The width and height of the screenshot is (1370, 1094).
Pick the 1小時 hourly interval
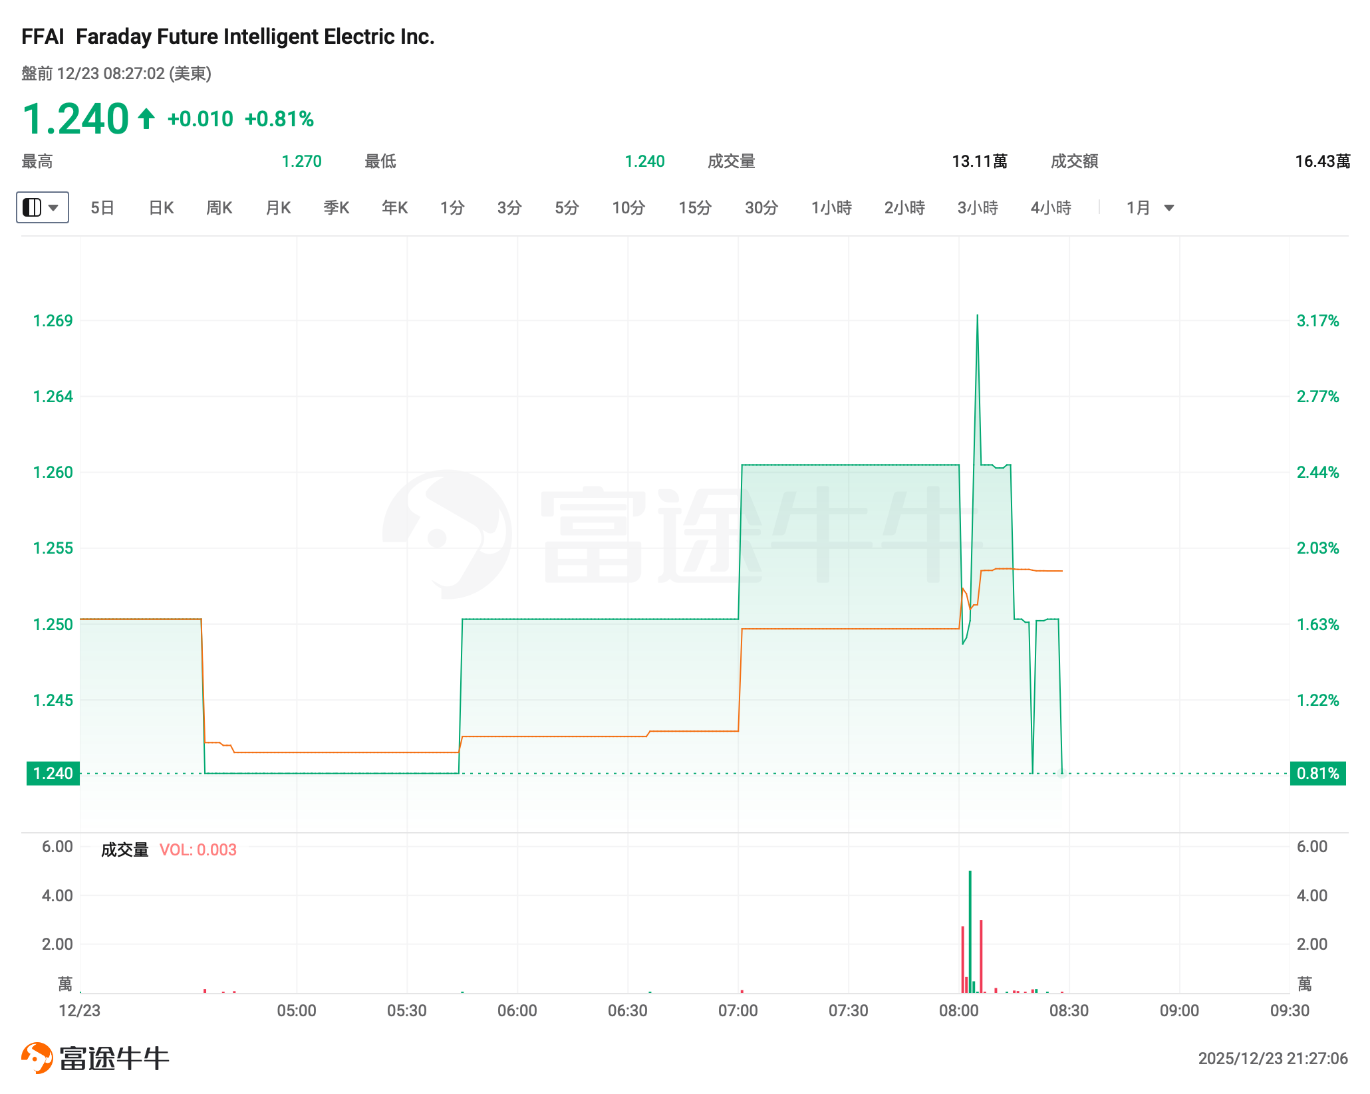[x=831, y=208]
